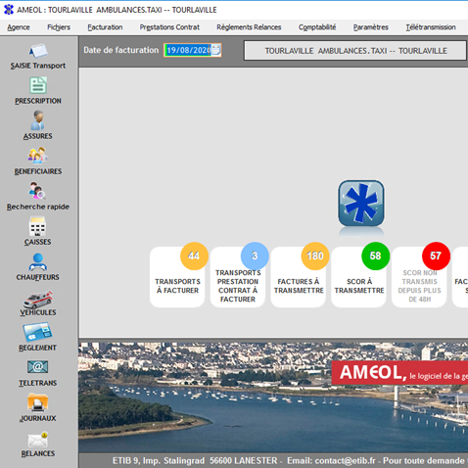Open the RELANCES envelope icon
The width and height of the screenshot is (468, 468).
pyautogui.click(x=38, y=440)
